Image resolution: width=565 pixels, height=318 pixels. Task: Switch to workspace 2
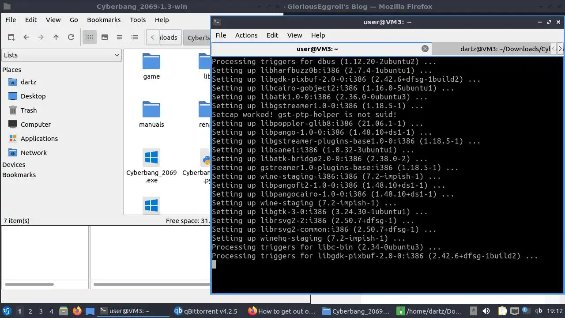pyautogui.click(x=30, y=311)
